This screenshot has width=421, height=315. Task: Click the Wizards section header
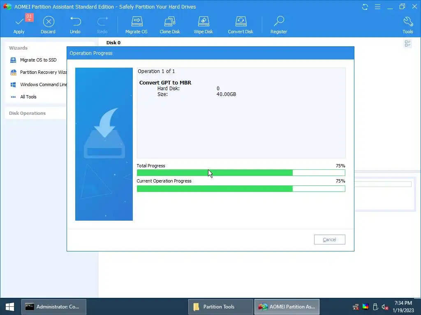18,48
